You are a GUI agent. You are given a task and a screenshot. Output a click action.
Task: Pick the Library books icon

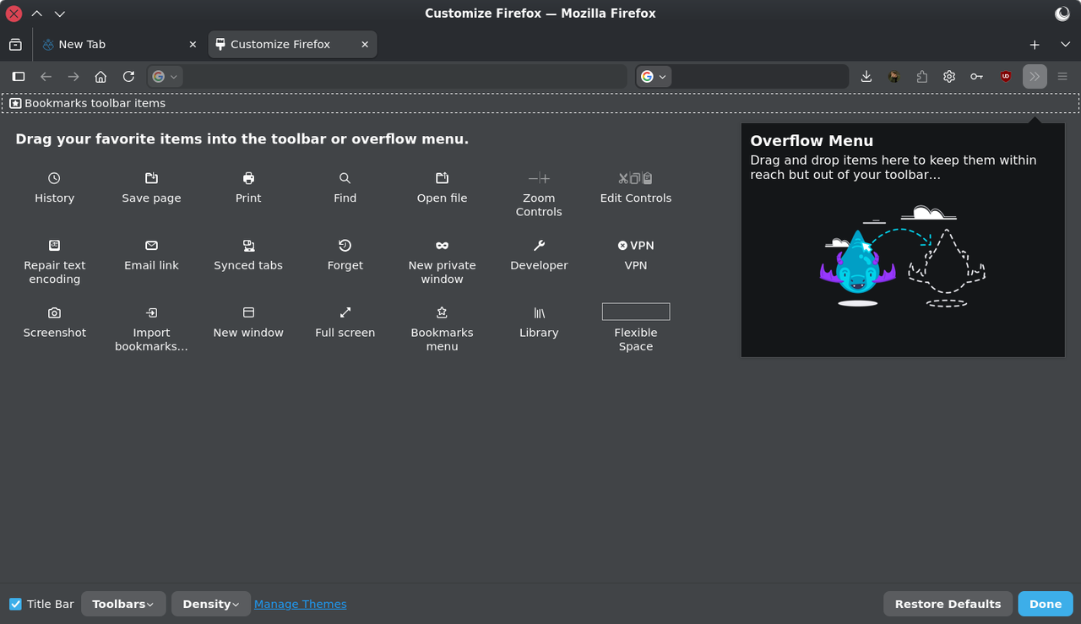click(539, 312)
